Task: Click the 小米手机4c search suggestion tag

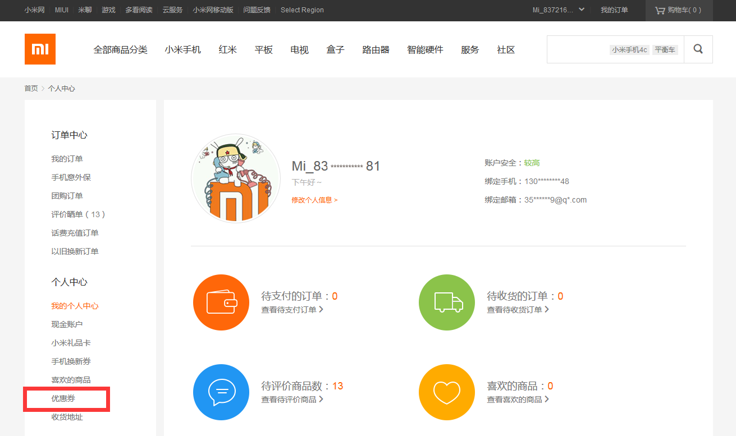Action: (x=629, y=50)
